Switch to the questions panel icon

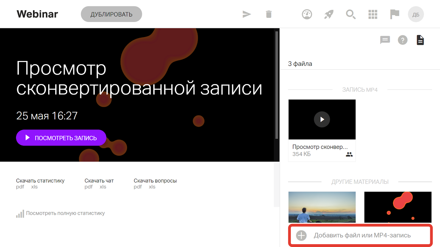tap(403, 40)
